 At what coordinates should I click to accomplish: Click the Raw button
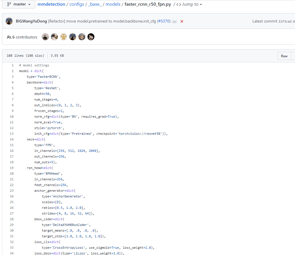284,56
